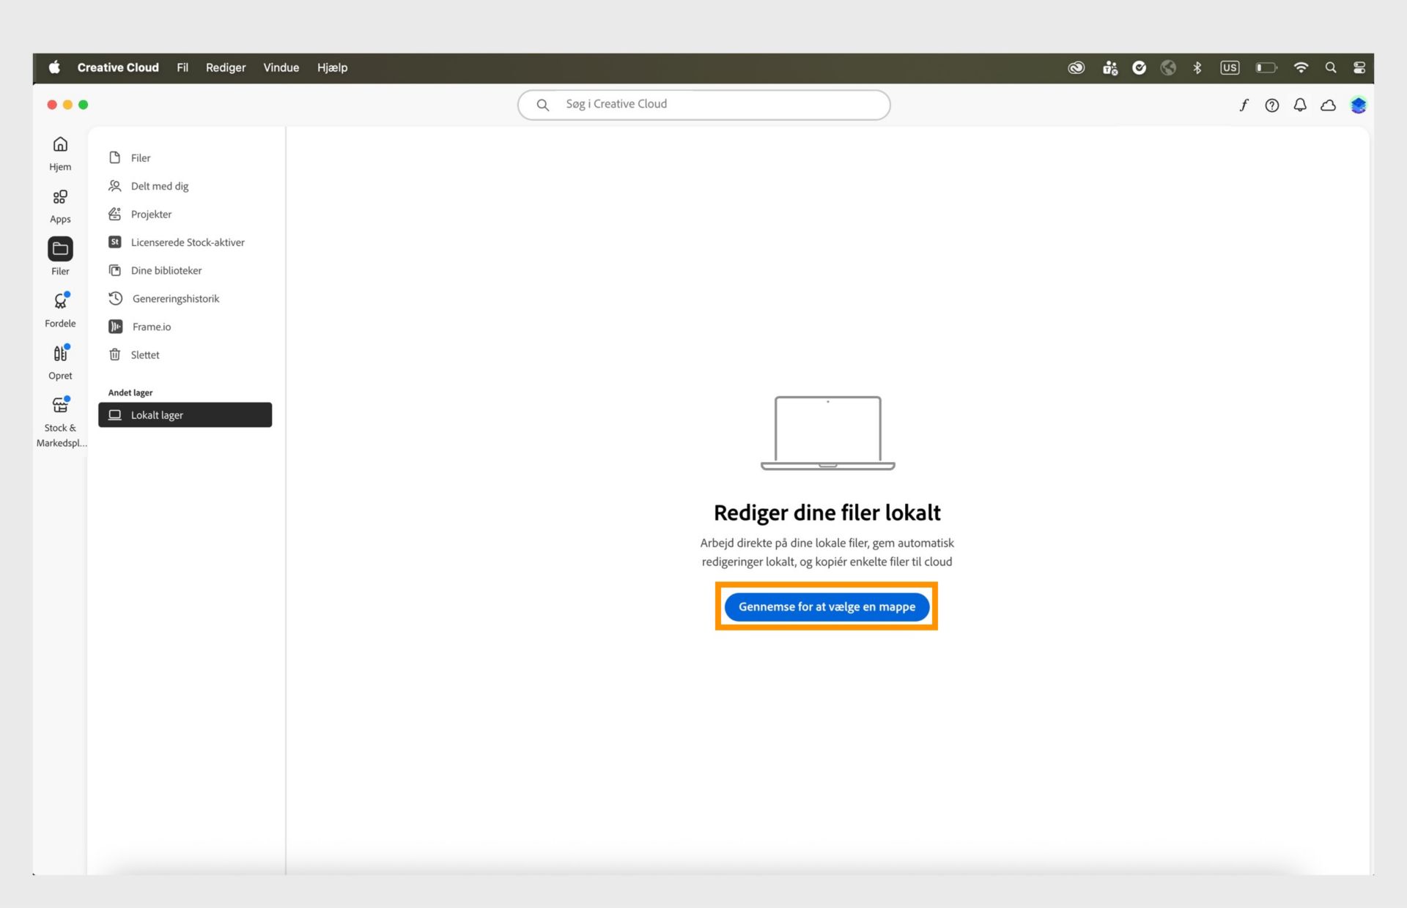Viewport: 1407px width, 908px height.
Task: Open the US input source menu
Action: click(x=1230, y=67)
